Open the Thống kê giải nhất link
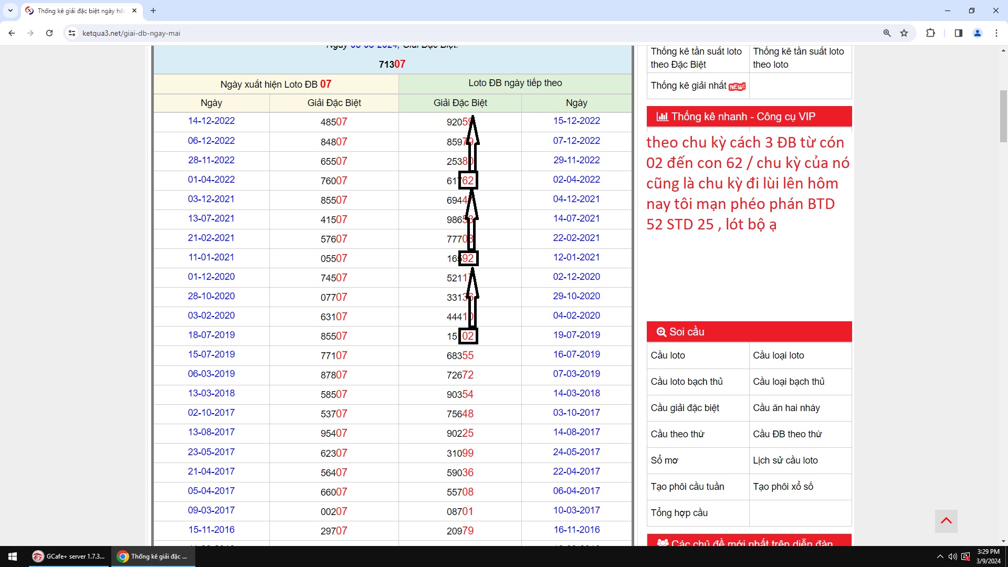 click(688, 86)
